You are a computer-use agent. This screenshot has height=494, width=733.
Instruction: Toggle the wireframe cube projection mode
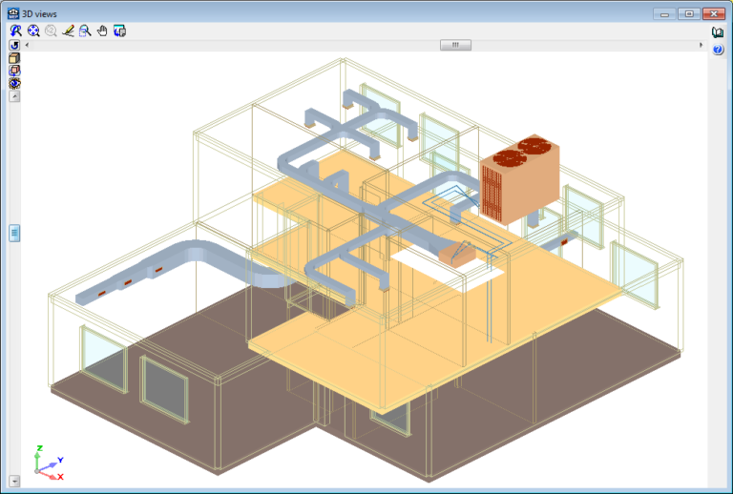point(14,71)
